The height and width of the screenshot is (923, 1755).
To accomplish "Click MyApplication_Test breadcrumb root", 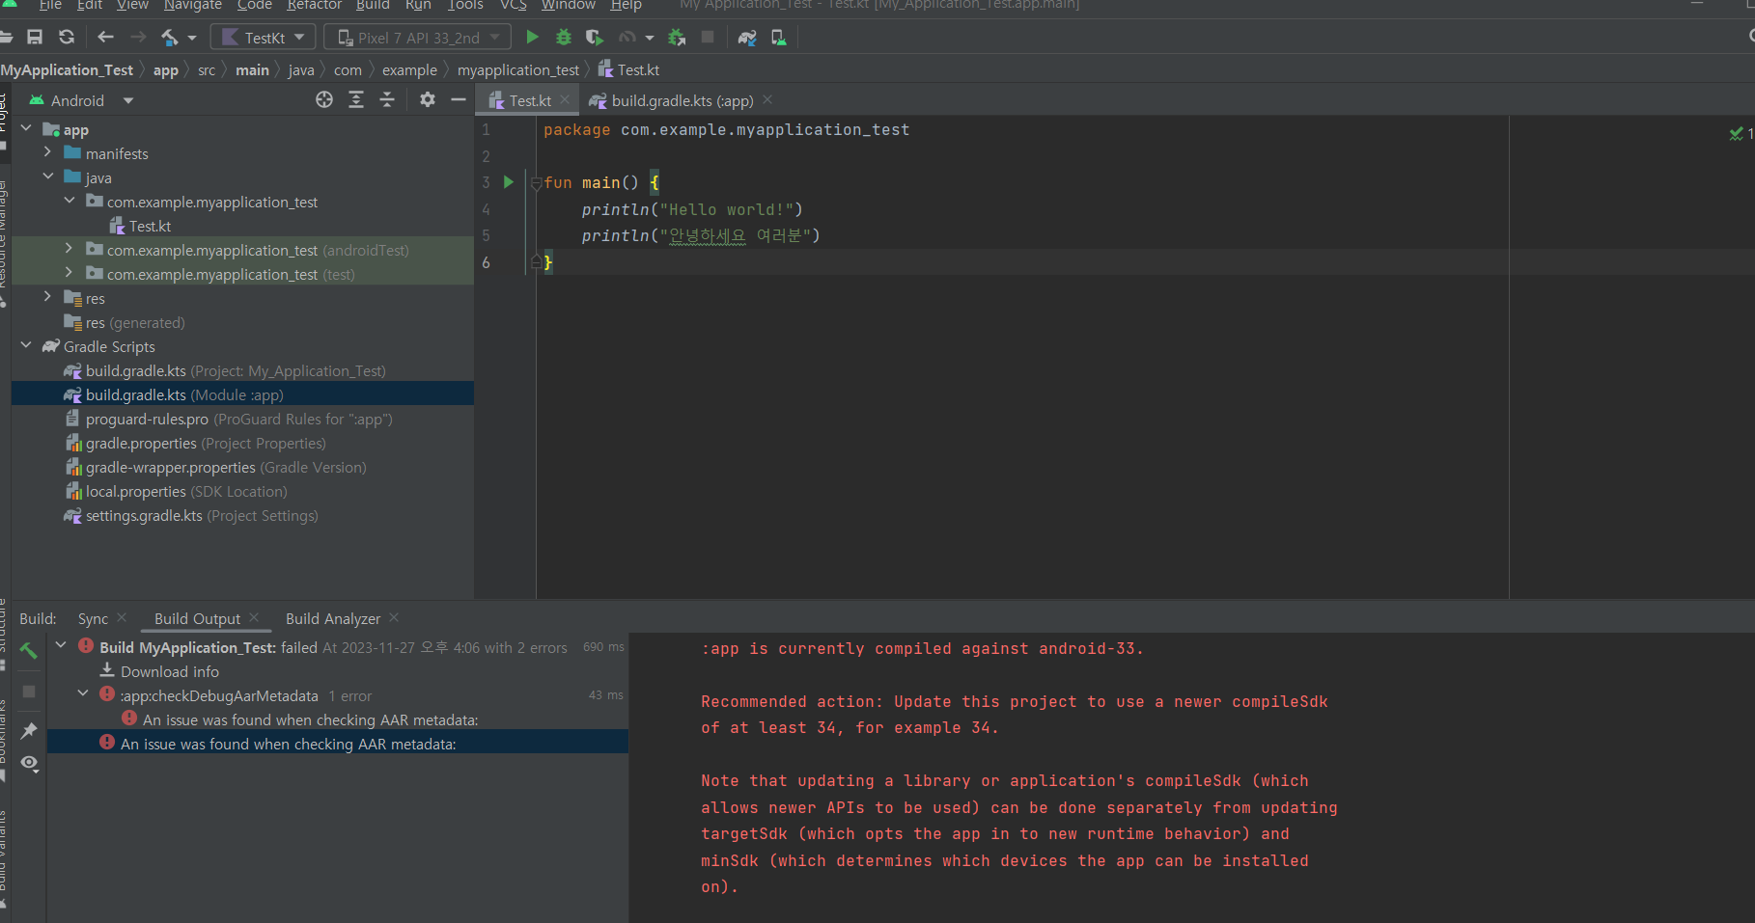I will (x=68, y=70).
